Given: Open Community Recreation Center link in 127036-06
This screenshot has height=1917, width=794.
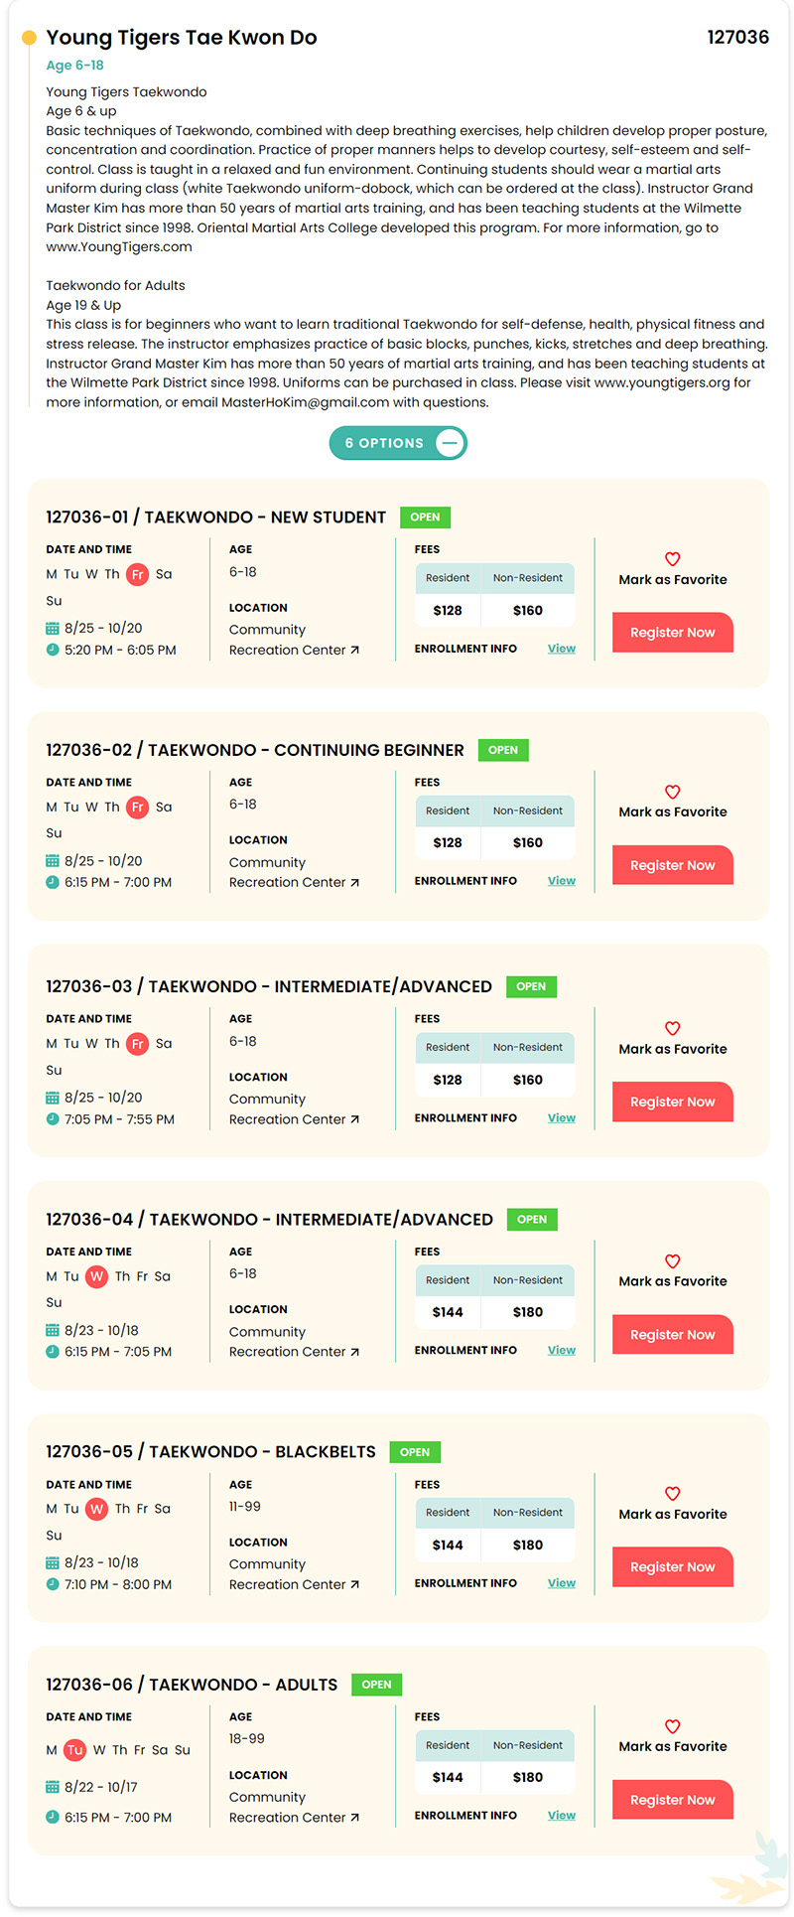Looking at the screenshot, I should click(294, 1807).
